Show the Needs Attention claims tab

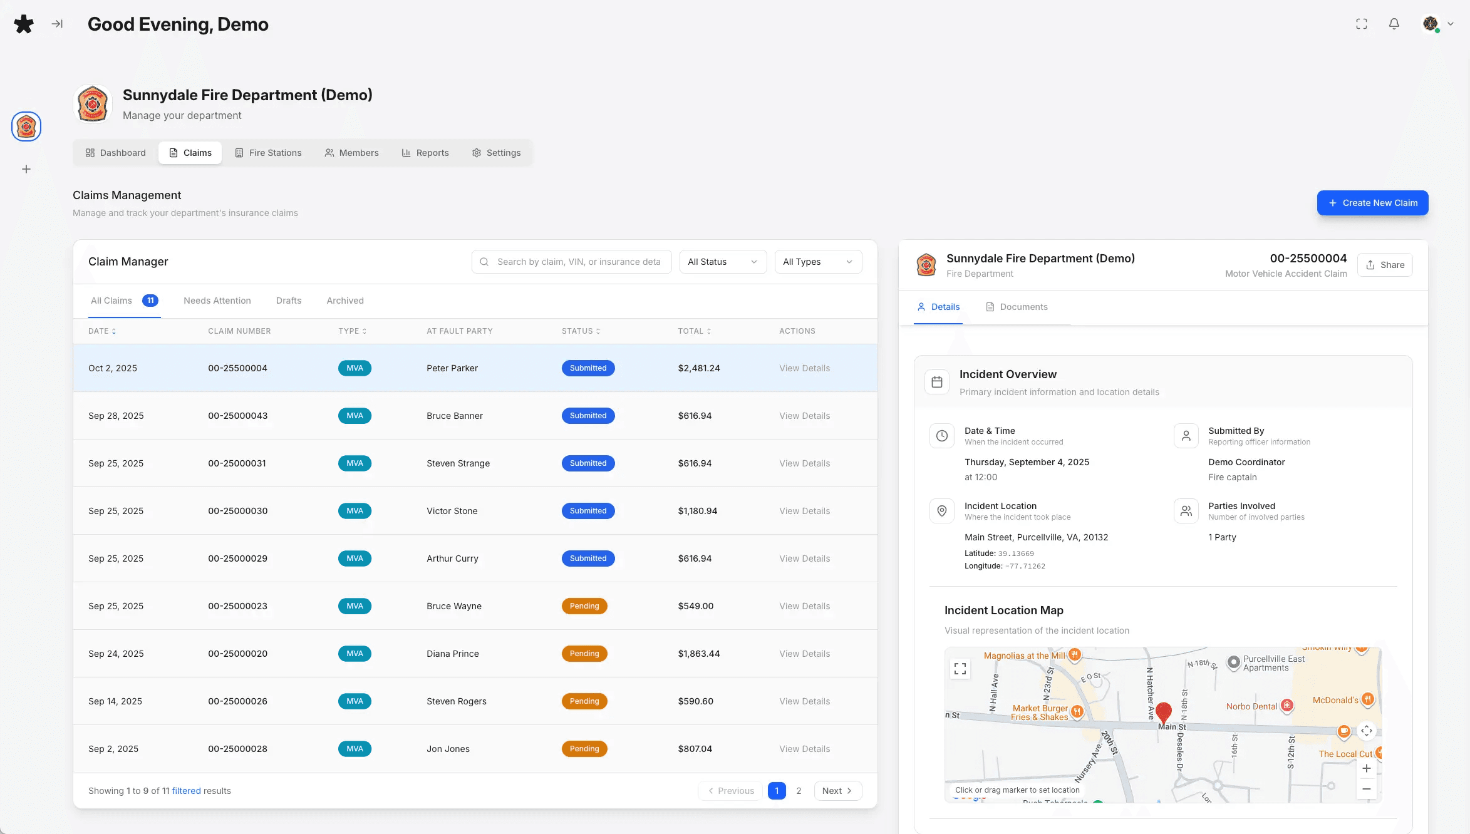(217, 301)
